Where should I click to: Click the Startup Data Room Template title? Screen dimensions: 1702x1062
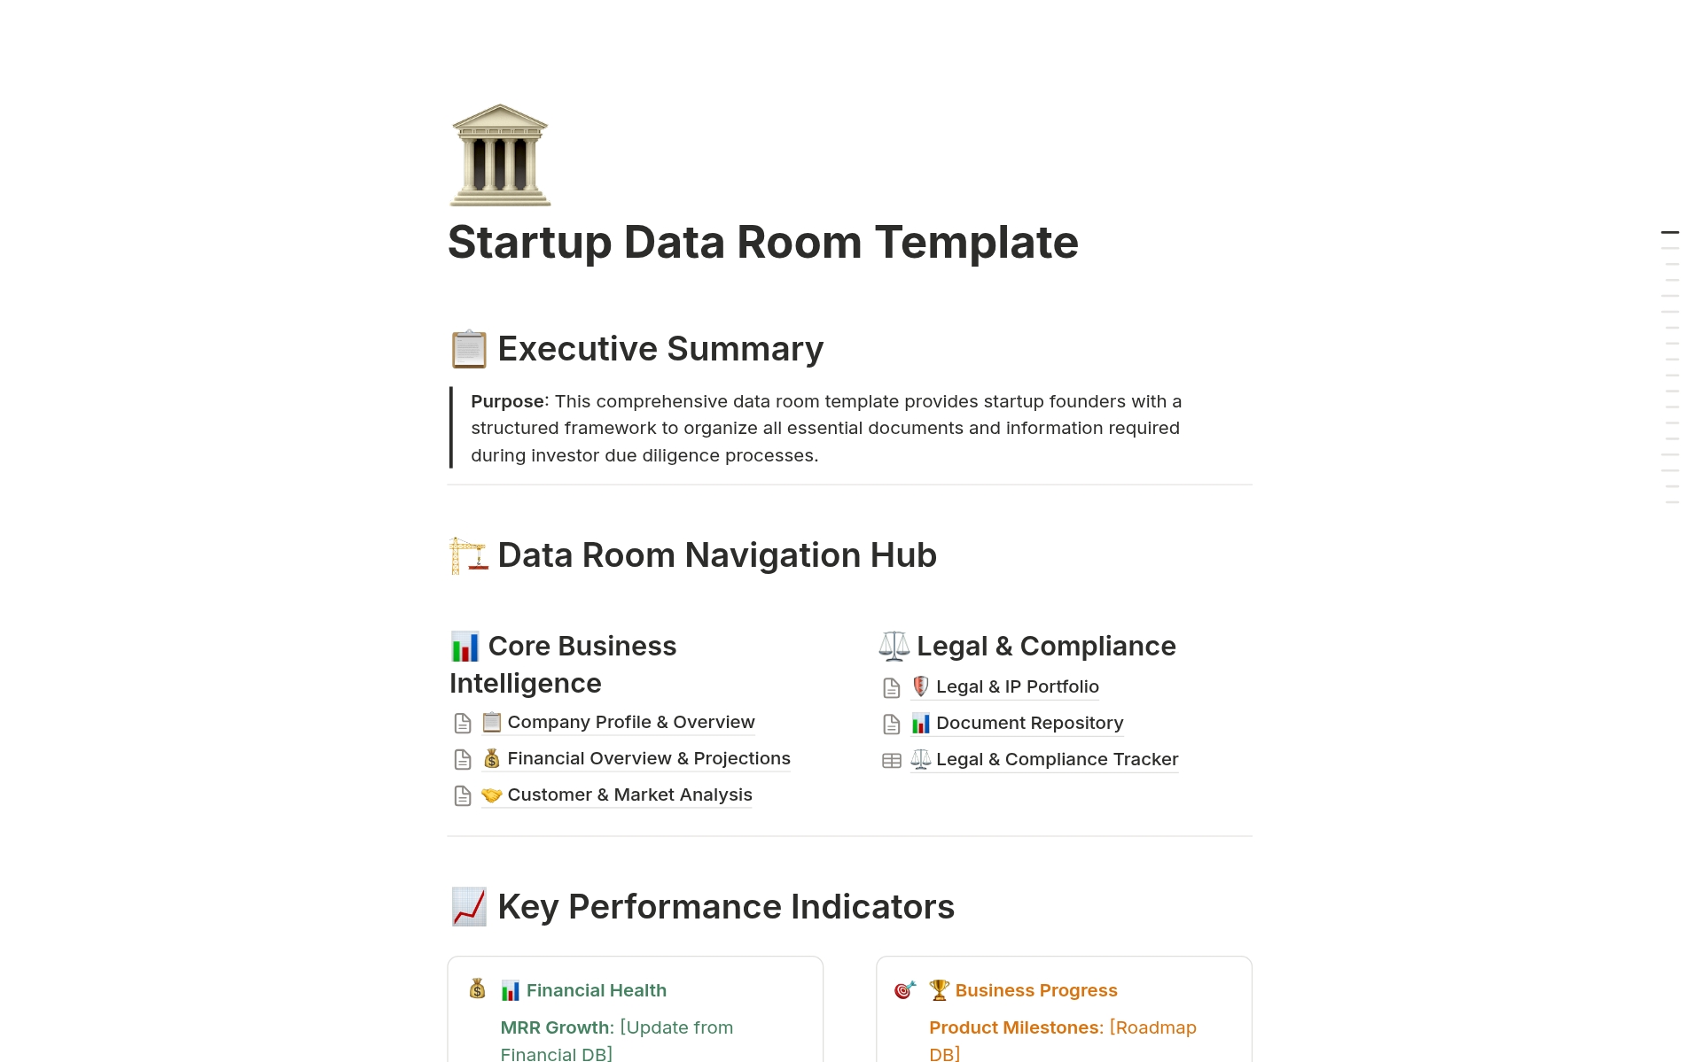coord(762,243)
